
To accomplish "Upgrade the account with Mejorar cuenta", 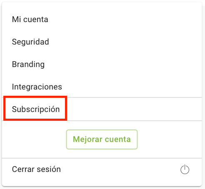I will (x=102, y=139).
